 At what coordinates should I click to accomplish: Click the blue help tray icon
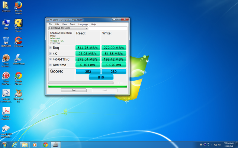pos(205,145)
